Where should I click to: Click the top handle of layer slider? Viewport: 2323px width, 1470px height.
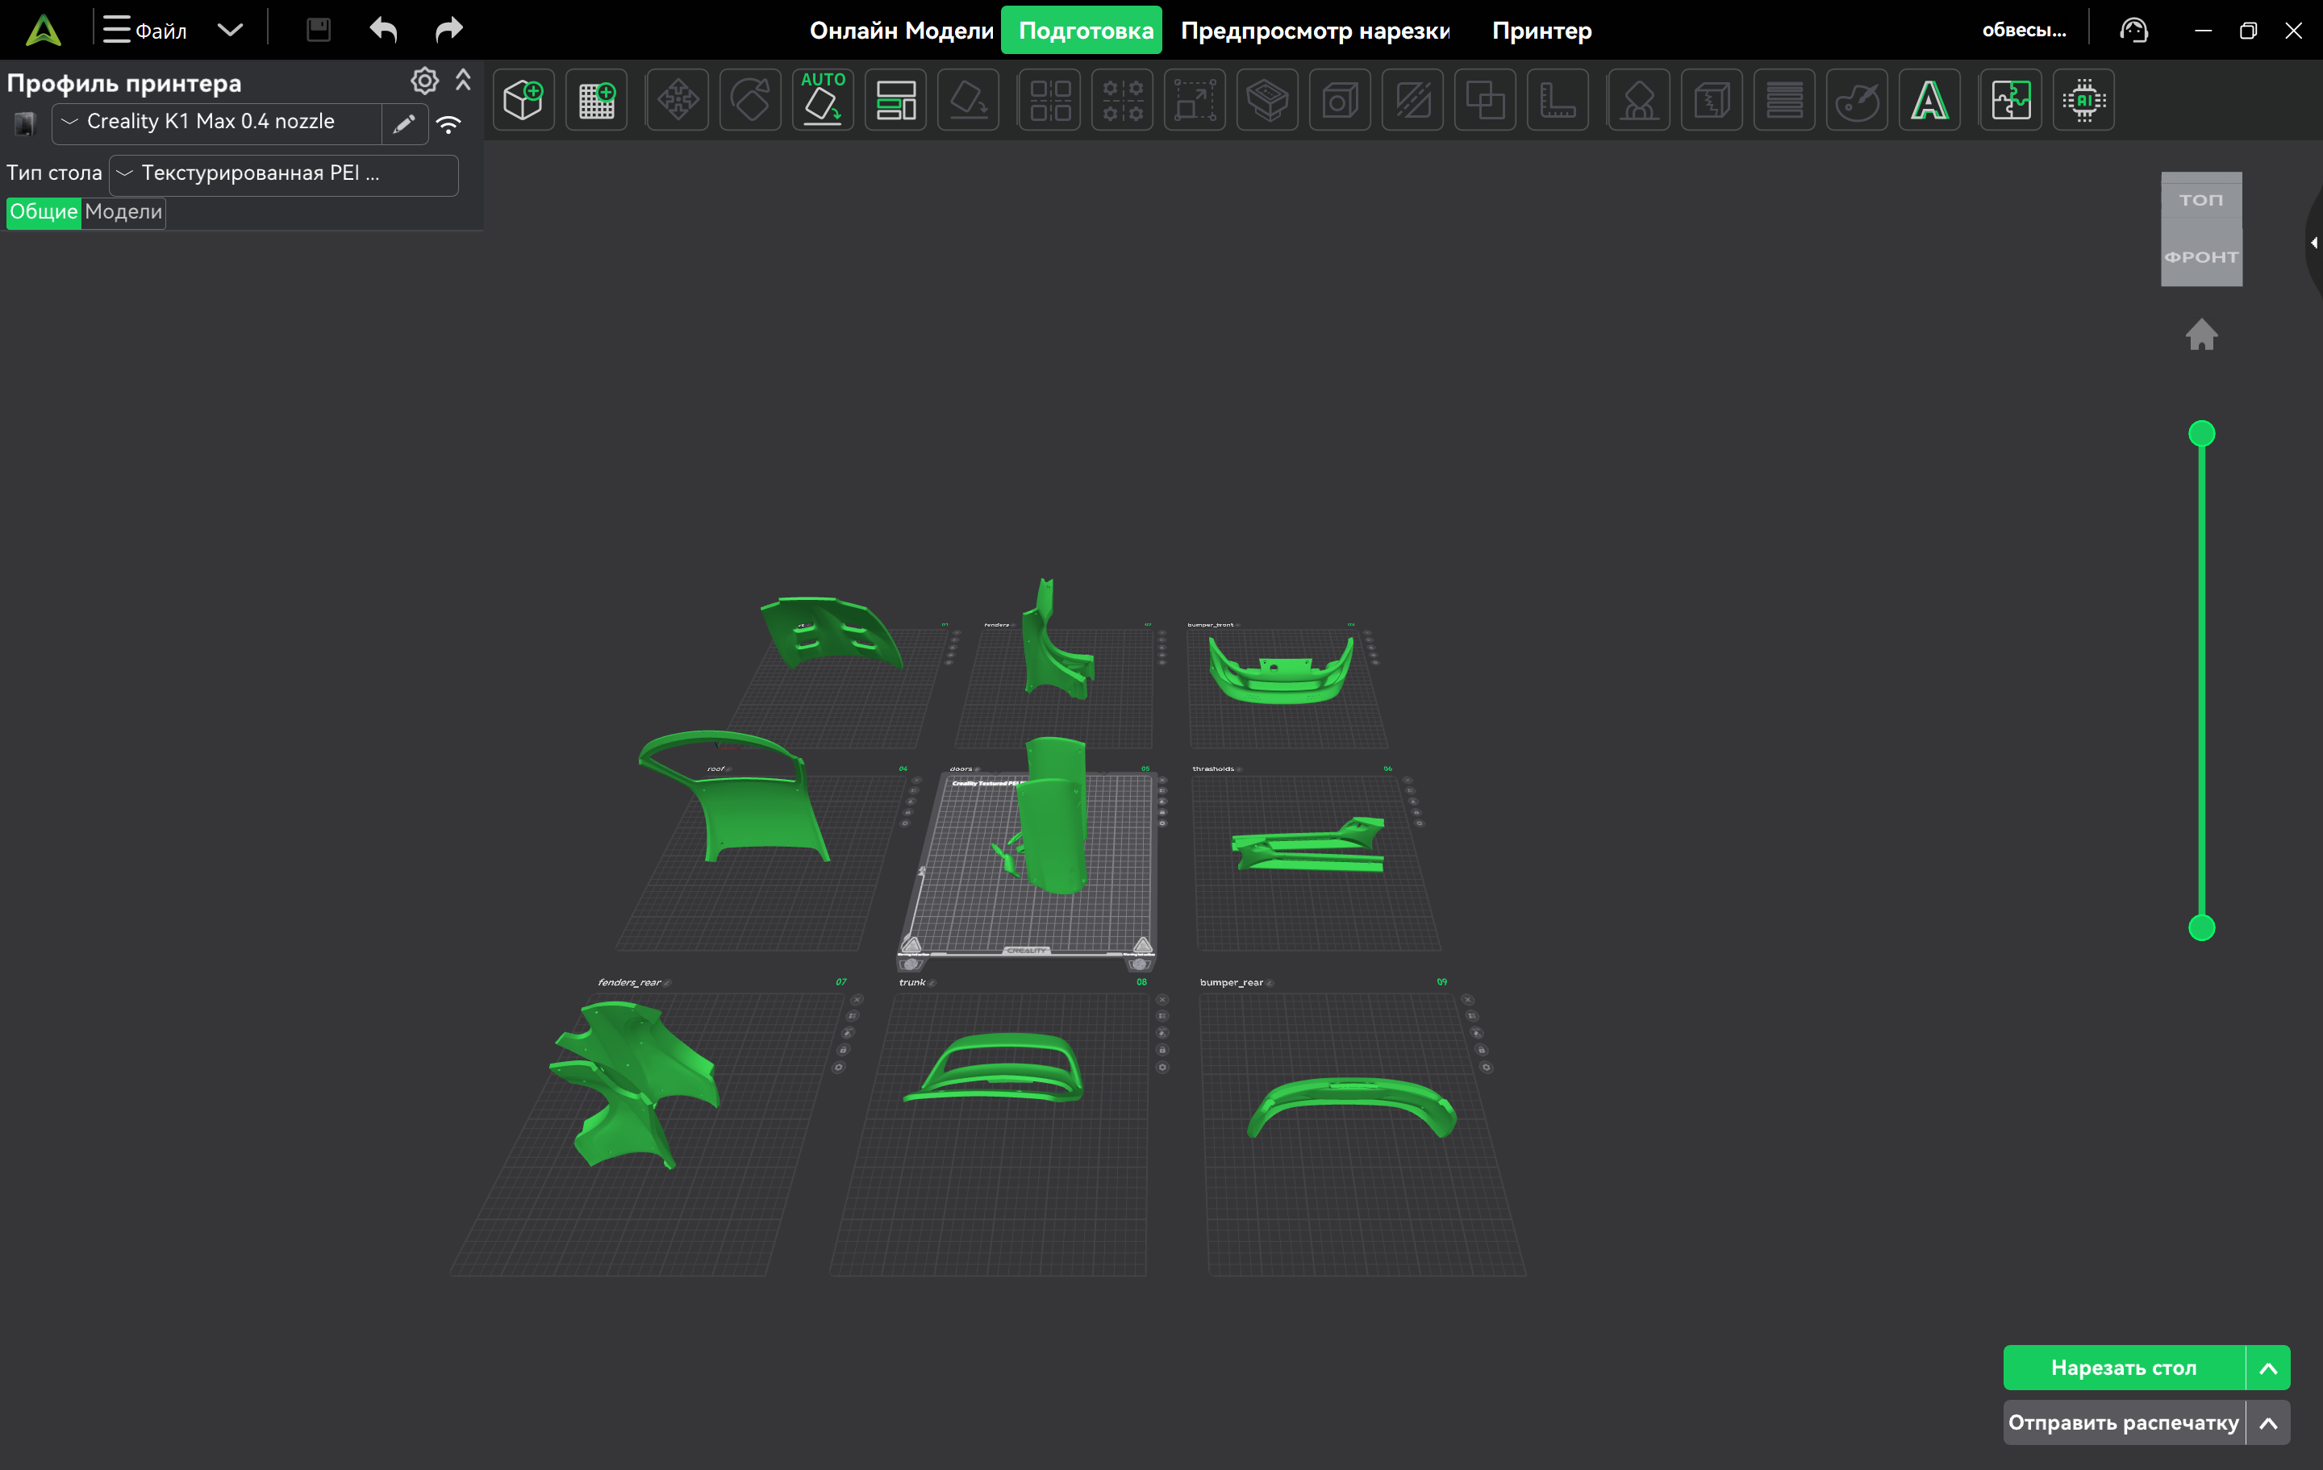tap(2200, 434)
